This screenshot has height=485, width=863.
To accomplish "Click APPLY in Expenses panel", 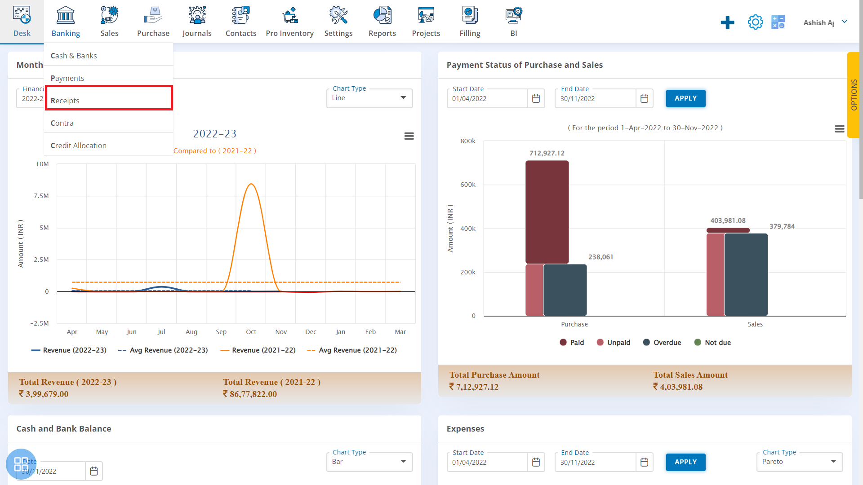I will pyautogui.click(x=685, y=462).
